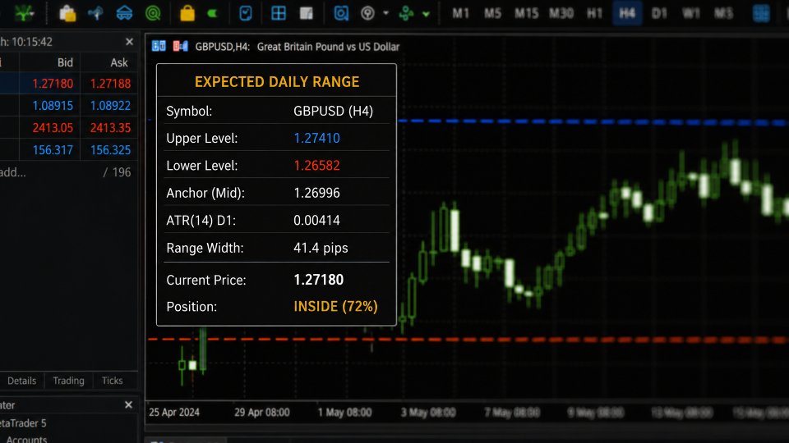789x443 pixels.
Task: Open the Ticks tab in Market Watch
Action: [112, 381]
